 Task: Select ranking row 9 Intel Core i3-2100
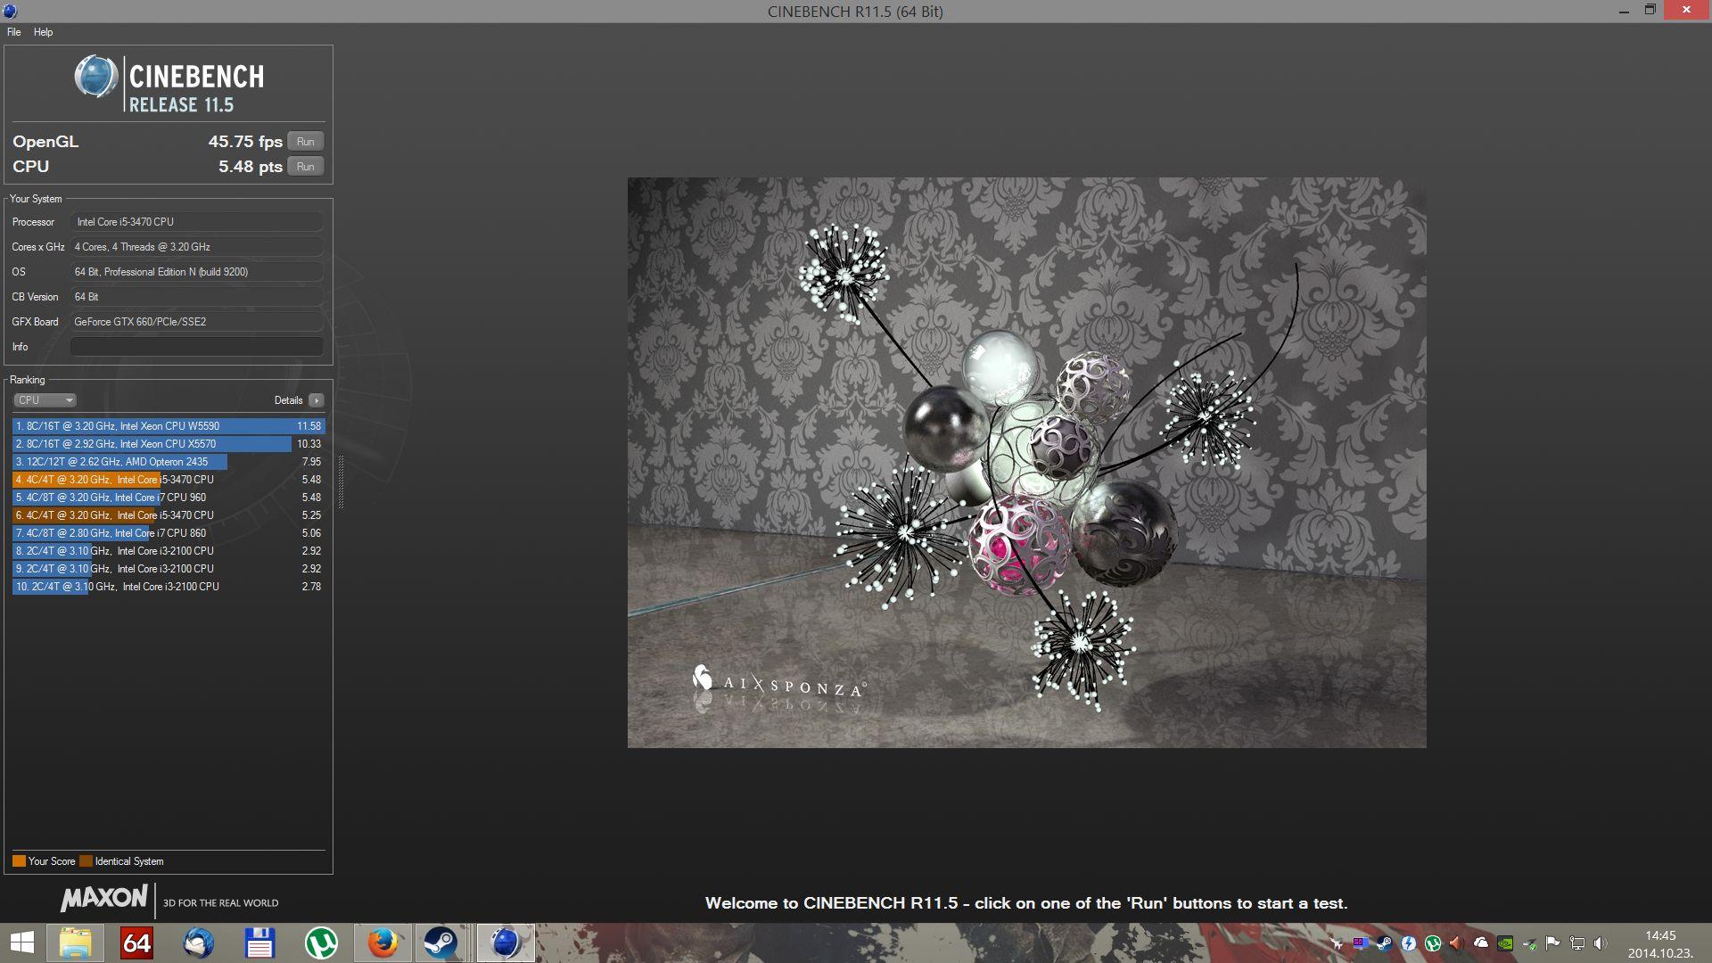pyautogui.click(x=169, y=569)
